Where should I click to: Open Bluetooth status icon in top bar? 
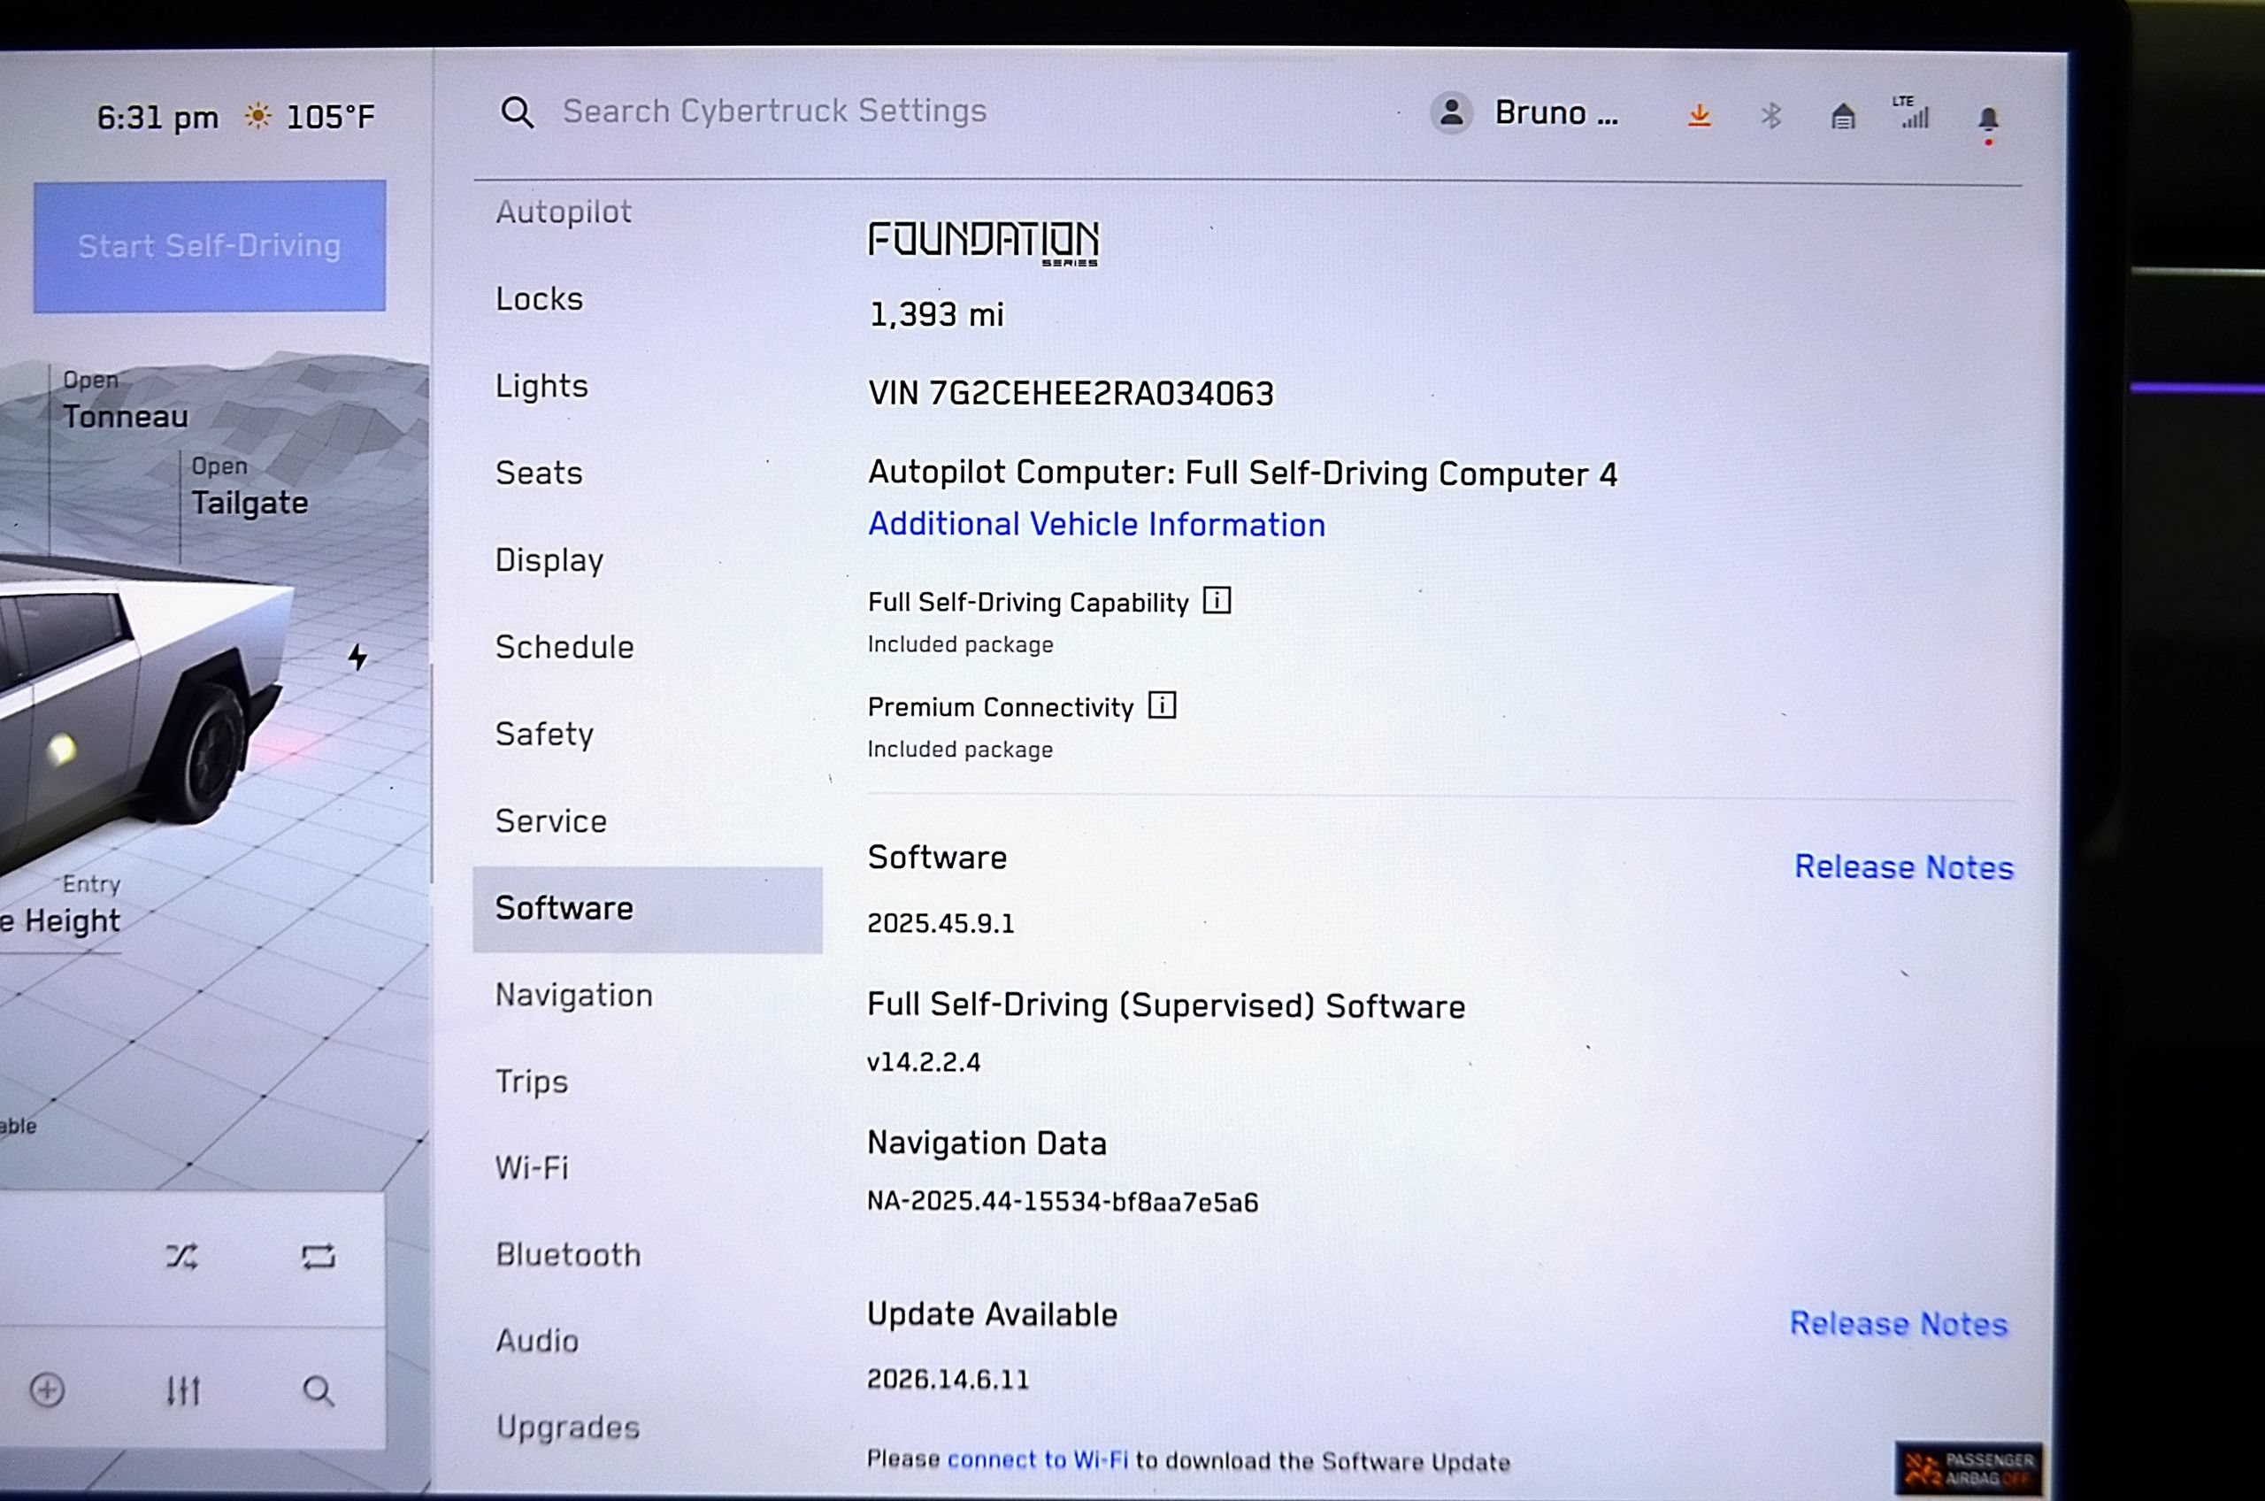pyautogui.click(x=1771, y=116)
